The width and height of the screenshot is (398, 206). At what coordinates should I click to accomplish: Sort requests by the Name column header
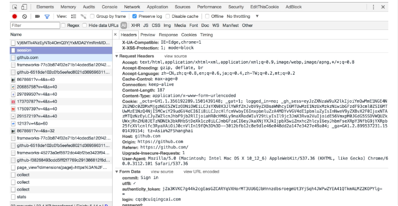click(61, 35)
